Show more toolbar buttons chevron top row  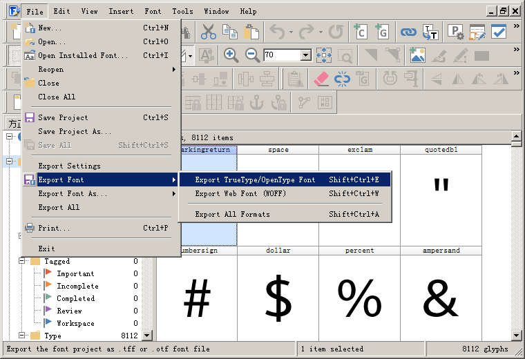(x=517, y=26)
